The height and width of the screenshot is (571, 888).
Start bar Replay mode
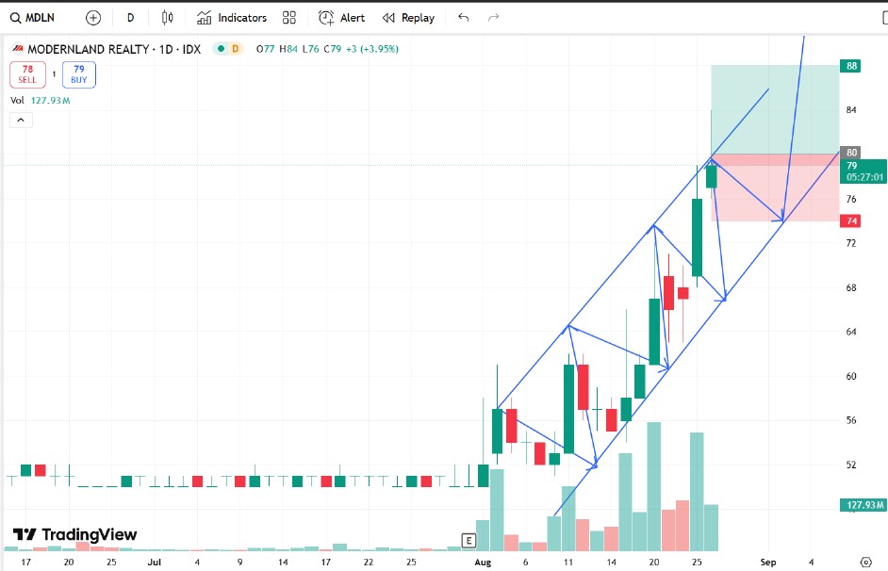408,18
